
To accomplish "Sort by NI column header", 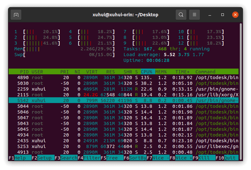I will pos(78,72).
